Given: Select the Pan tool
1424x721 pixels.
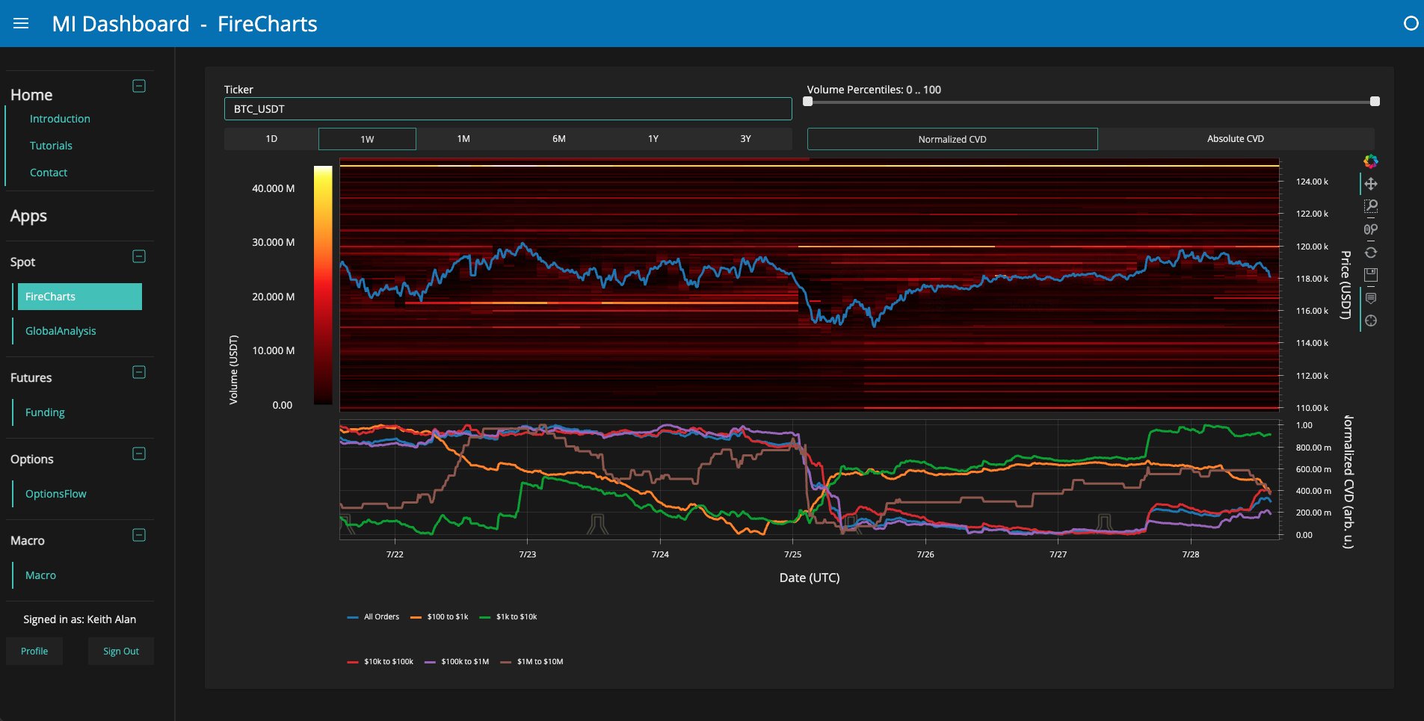Looking at the screenshot, I should [1370, 184].
